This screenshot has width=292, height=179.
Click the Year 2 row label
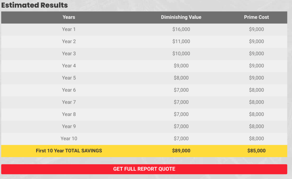69,41
